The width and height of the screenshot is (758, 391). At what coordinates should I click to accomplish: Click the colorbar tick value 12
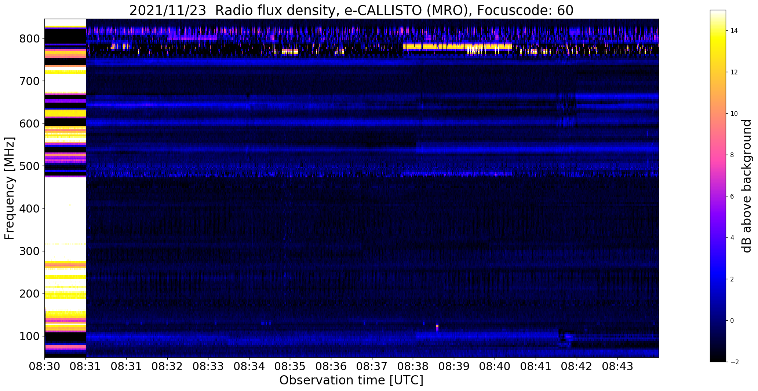coord(734,72)
